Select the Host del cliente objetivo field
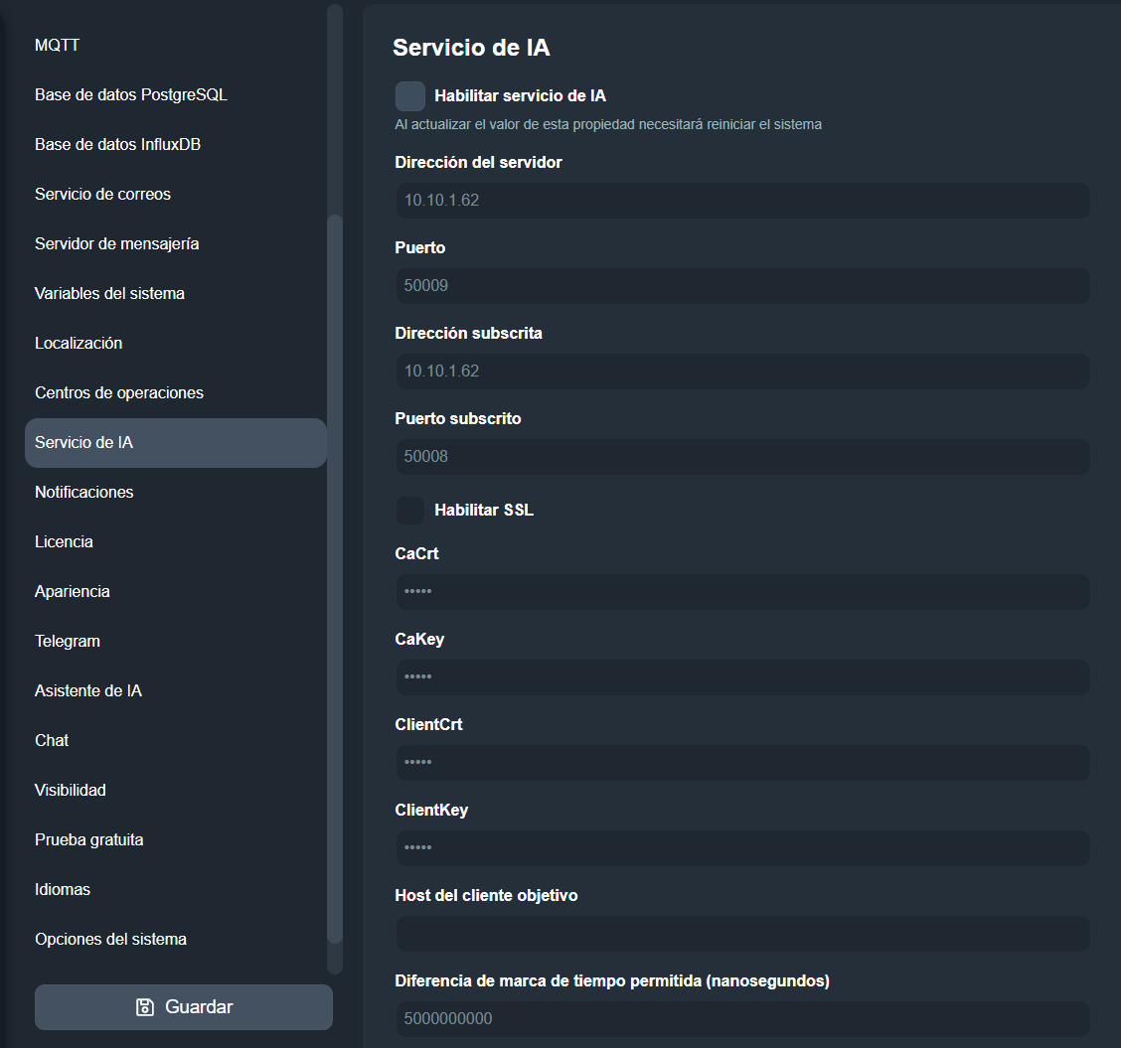This screenshot has width=1121, height=1048. tap(741, 934)
